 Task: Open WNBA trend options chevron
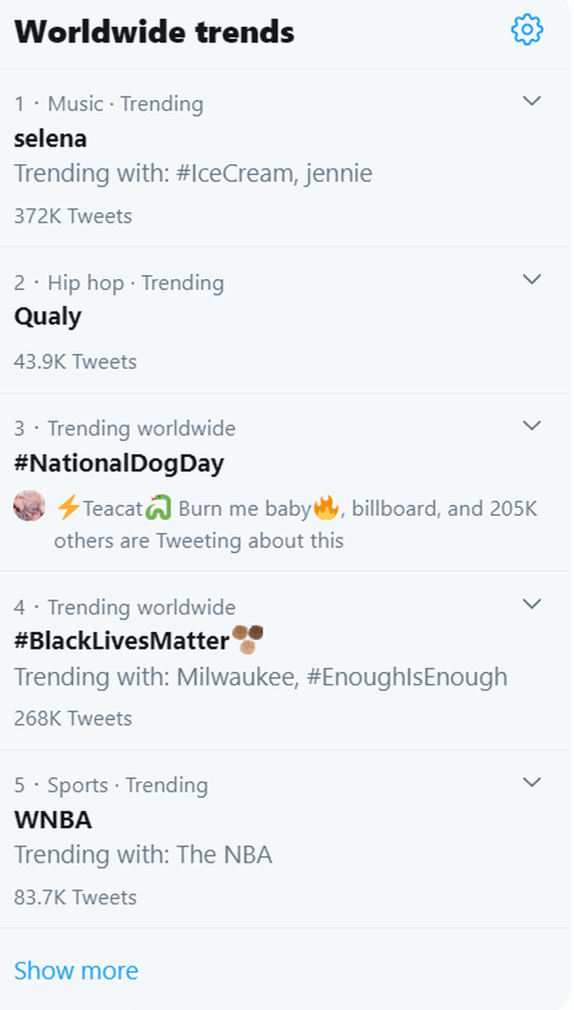click(531, 782)
